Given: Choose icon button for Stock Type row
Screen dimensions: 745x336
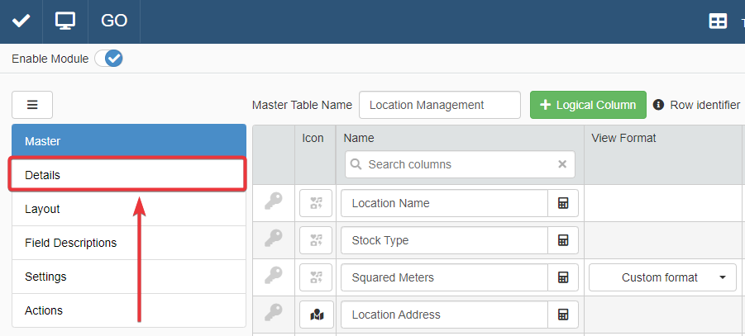Looking at the screenshot, I should [x=316, y=240].
